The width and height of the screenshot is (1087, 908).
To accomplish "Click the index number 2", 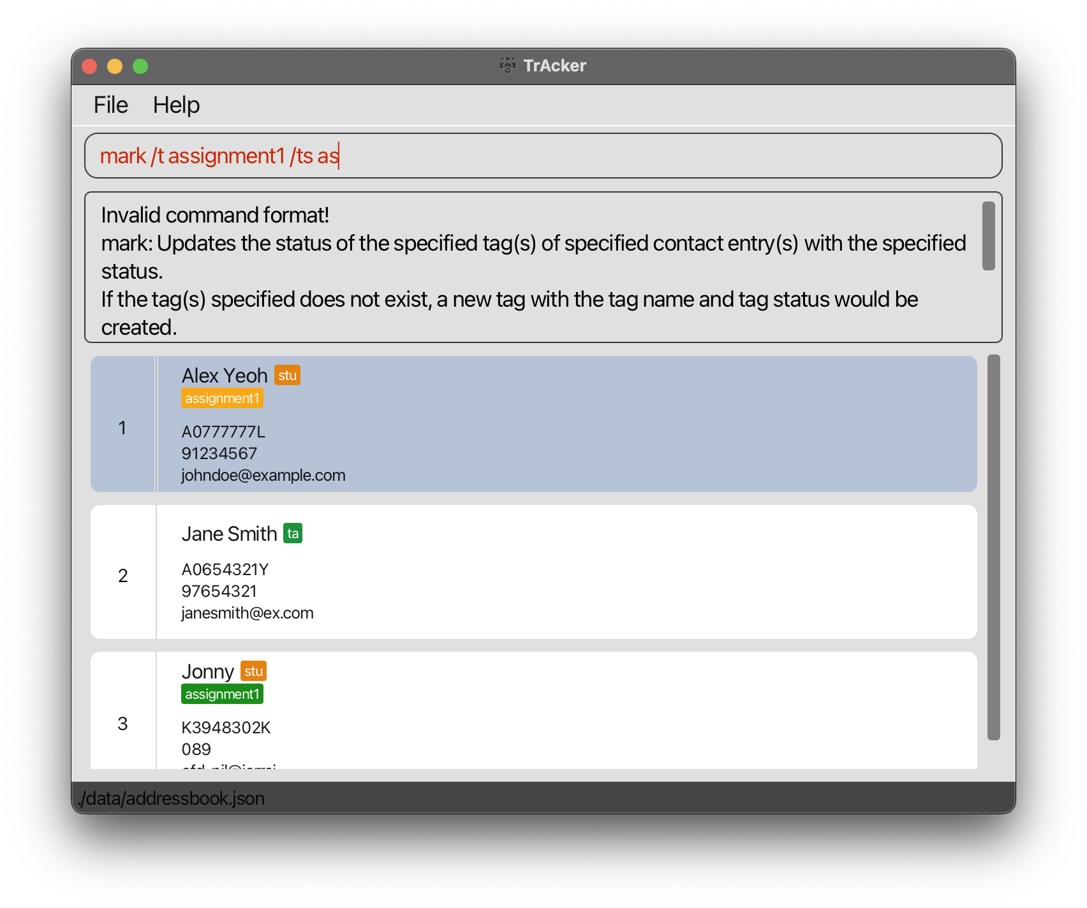I will pyautogui.click(x=123, y=576).
